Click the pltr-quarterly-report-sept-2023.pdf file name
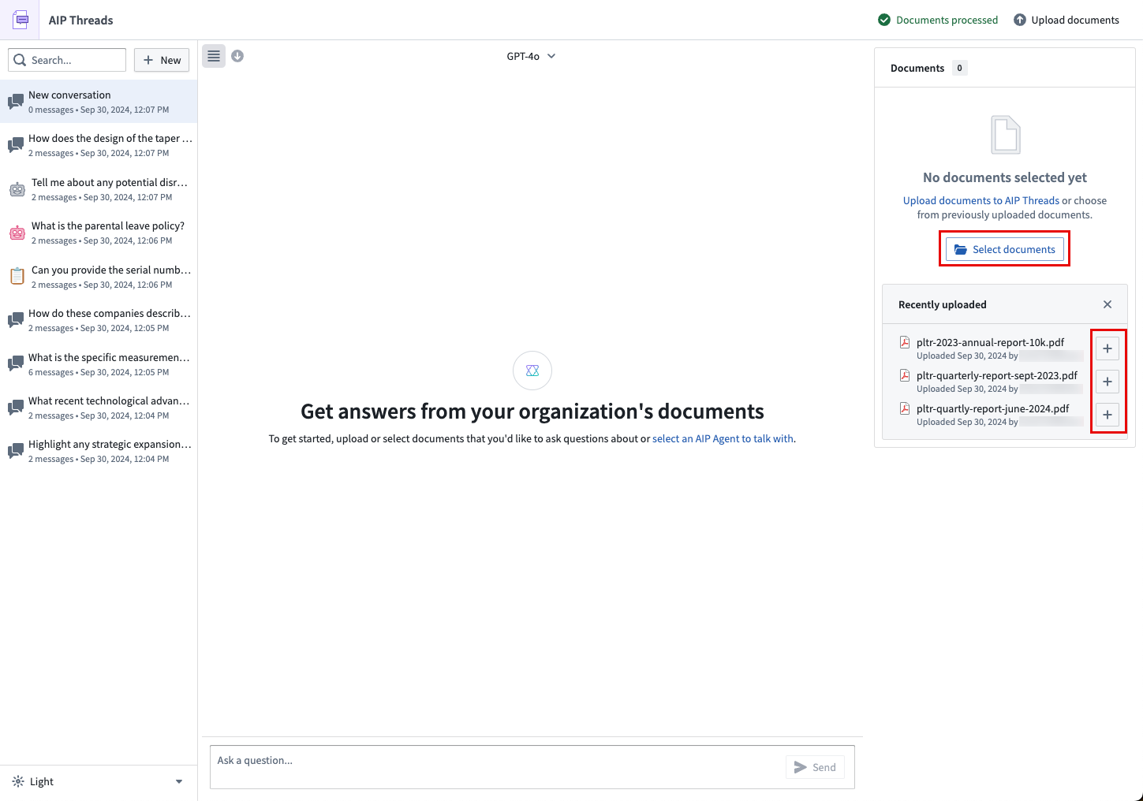1143x801 pixels. [x=997, y=375]
